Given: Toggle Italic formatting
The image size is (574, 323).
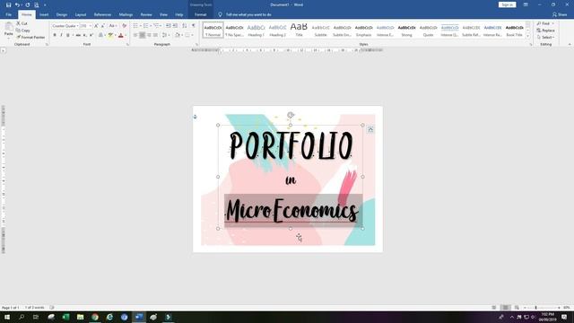Looking at the screenshot, I should point(61,35).
